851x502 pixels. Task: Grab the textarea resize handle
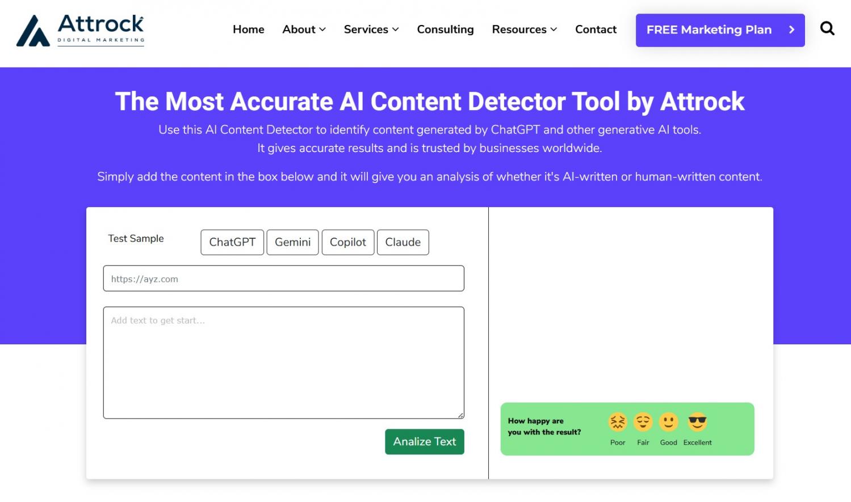point(460,415)
